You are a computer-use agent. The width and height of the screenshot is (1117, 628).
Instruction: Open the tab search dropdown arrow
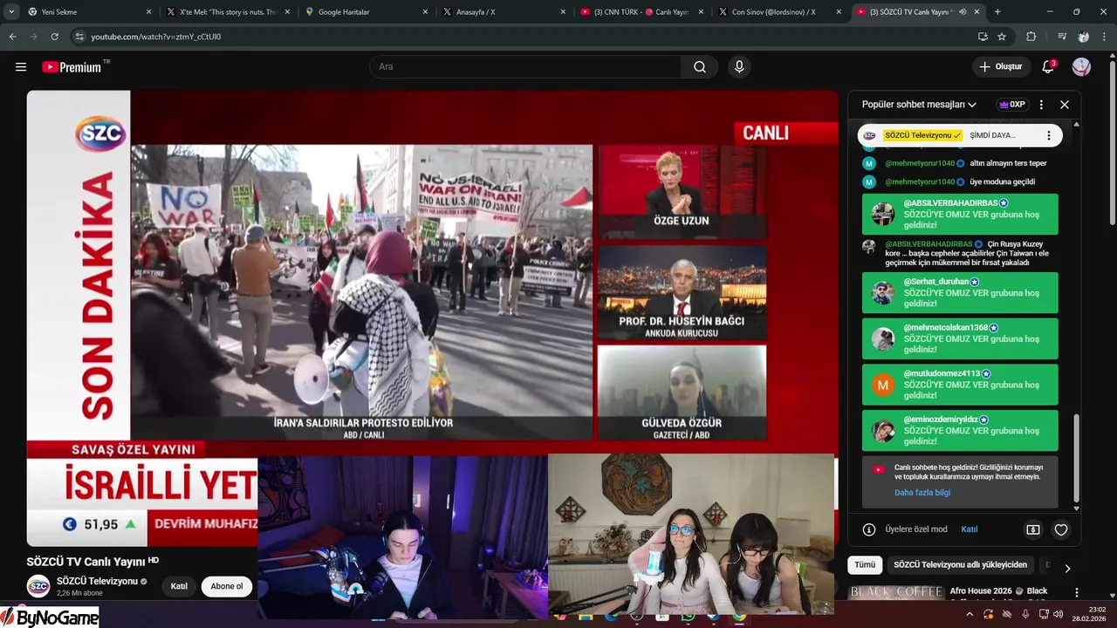(x=11, y=12)
